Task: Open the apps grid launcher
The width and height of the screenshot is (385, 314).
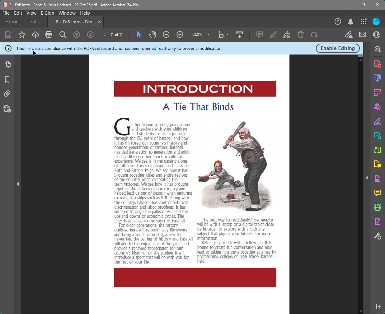Action: (x=364, y=21)
